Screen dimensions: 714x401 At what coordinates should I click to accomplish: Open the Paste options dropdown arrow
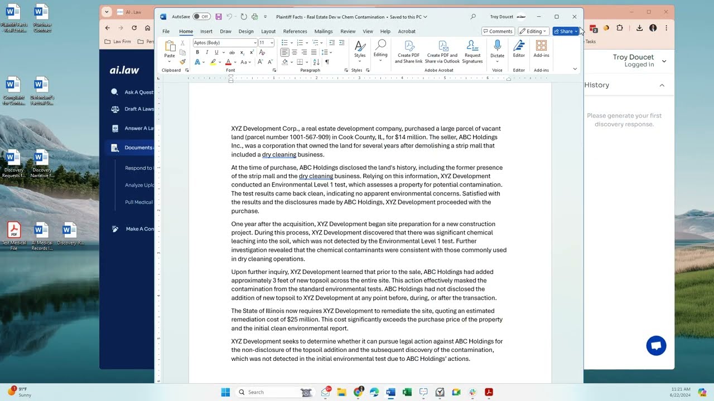click(x=170, y=61)
